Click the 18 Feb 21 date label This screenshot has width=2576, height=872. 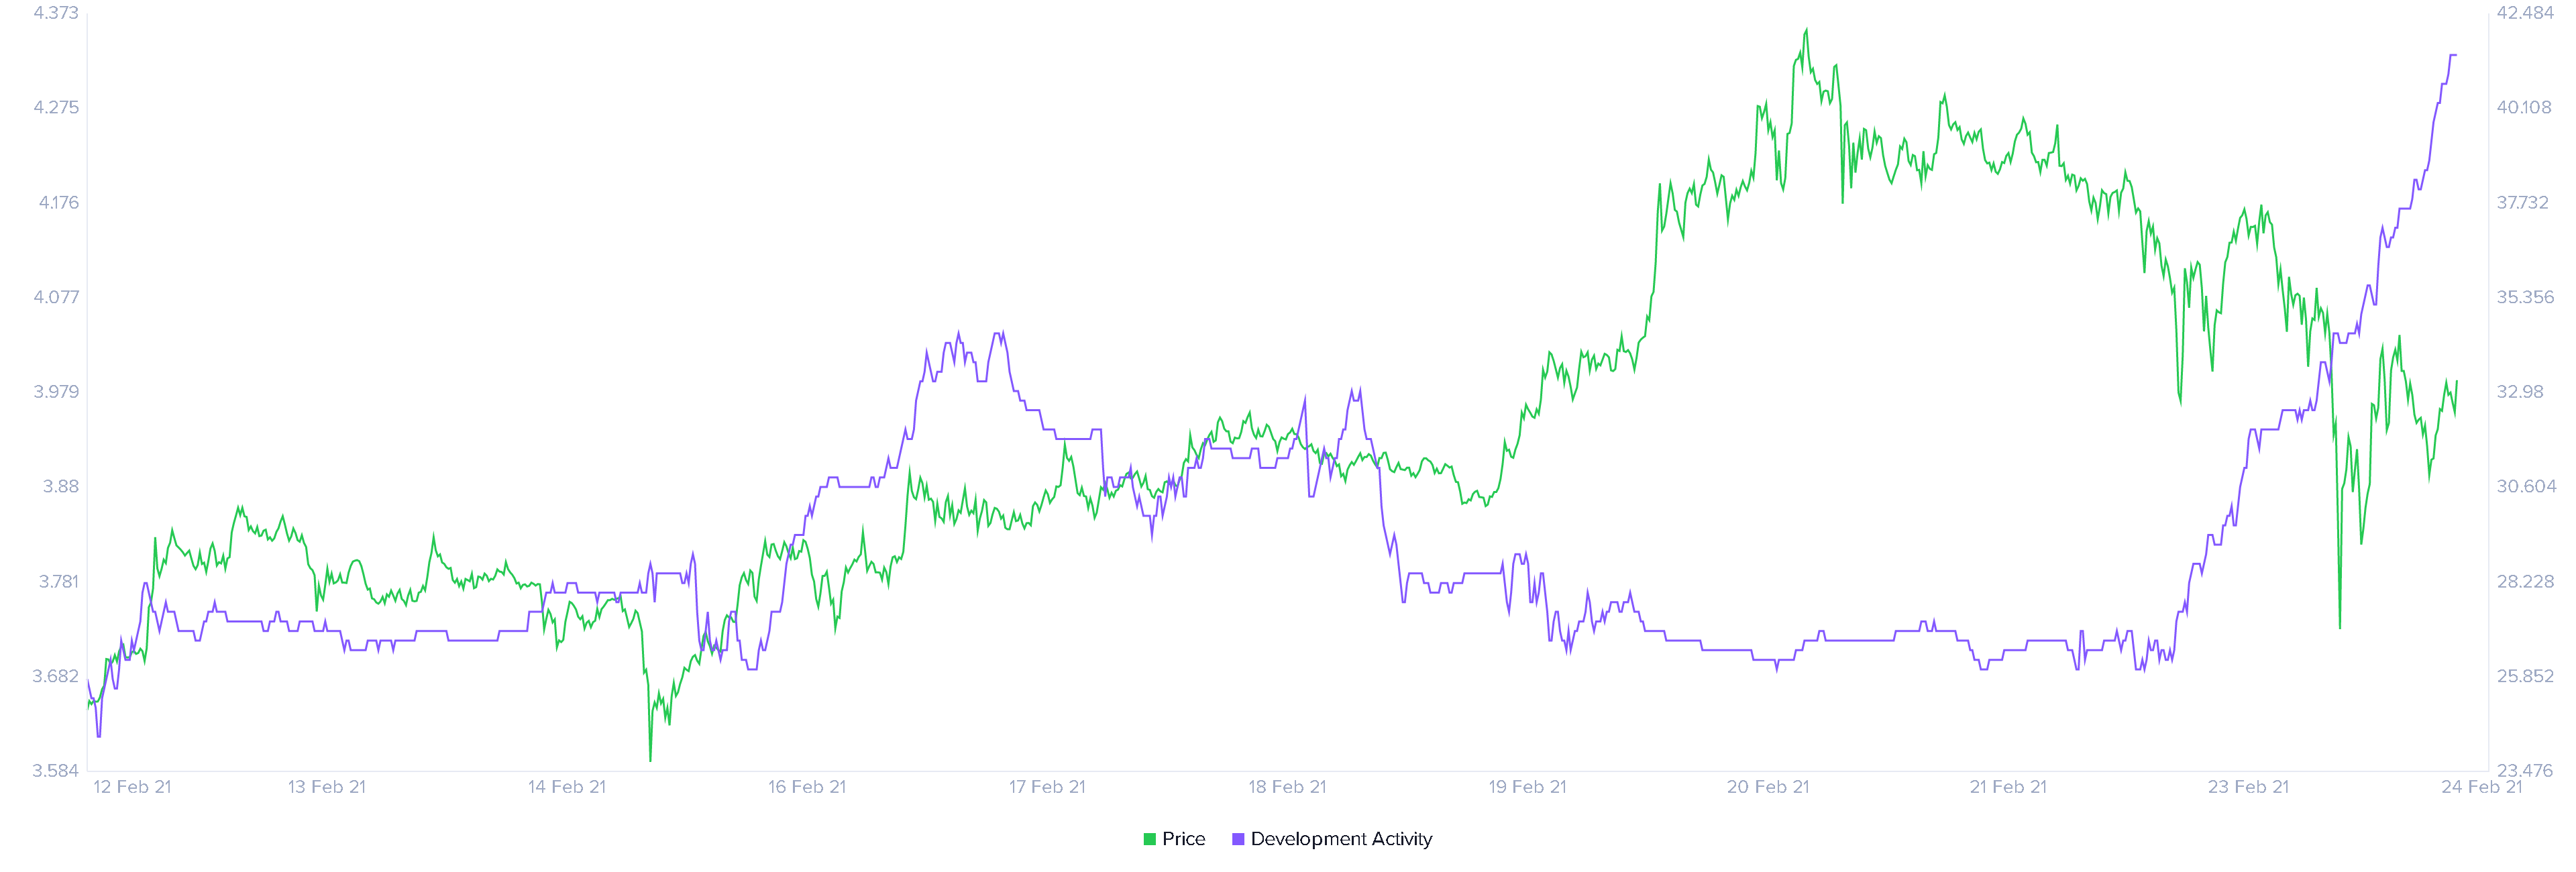(1287, 787)
